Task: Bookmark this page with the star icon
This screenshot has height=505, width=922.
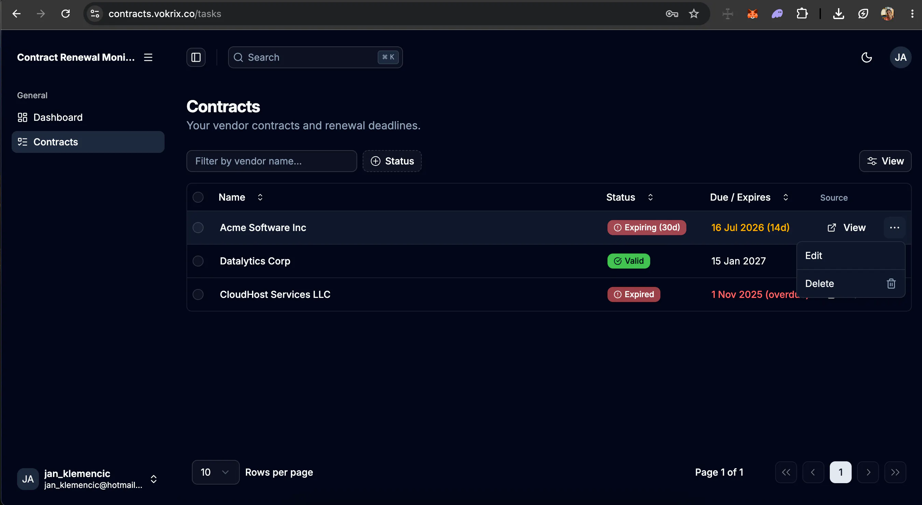Action: click(x=694, y=14)
